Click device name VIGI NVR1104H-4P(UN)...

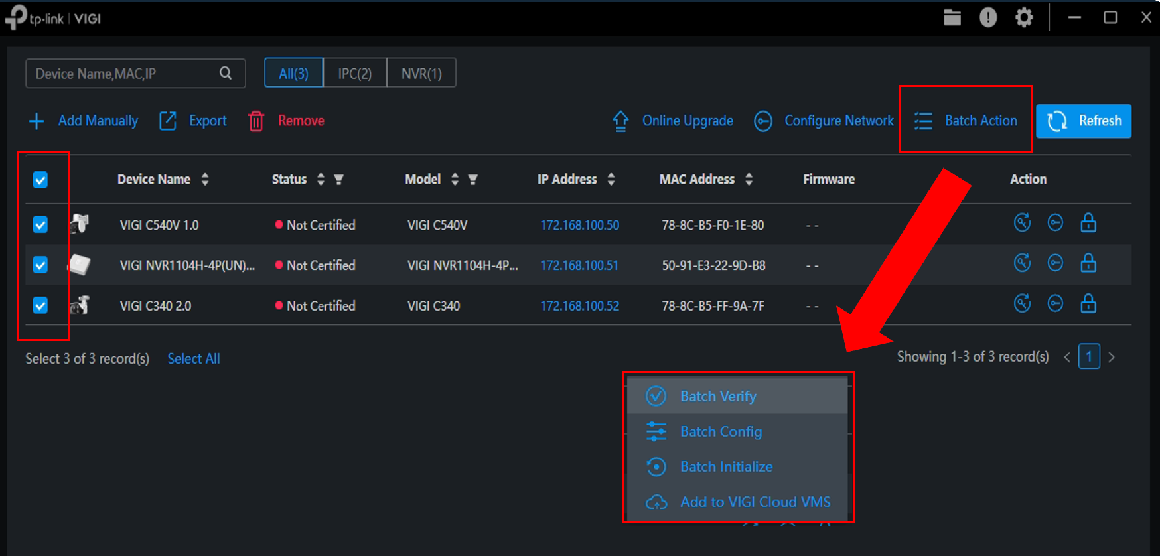click(x=187, y=265)
